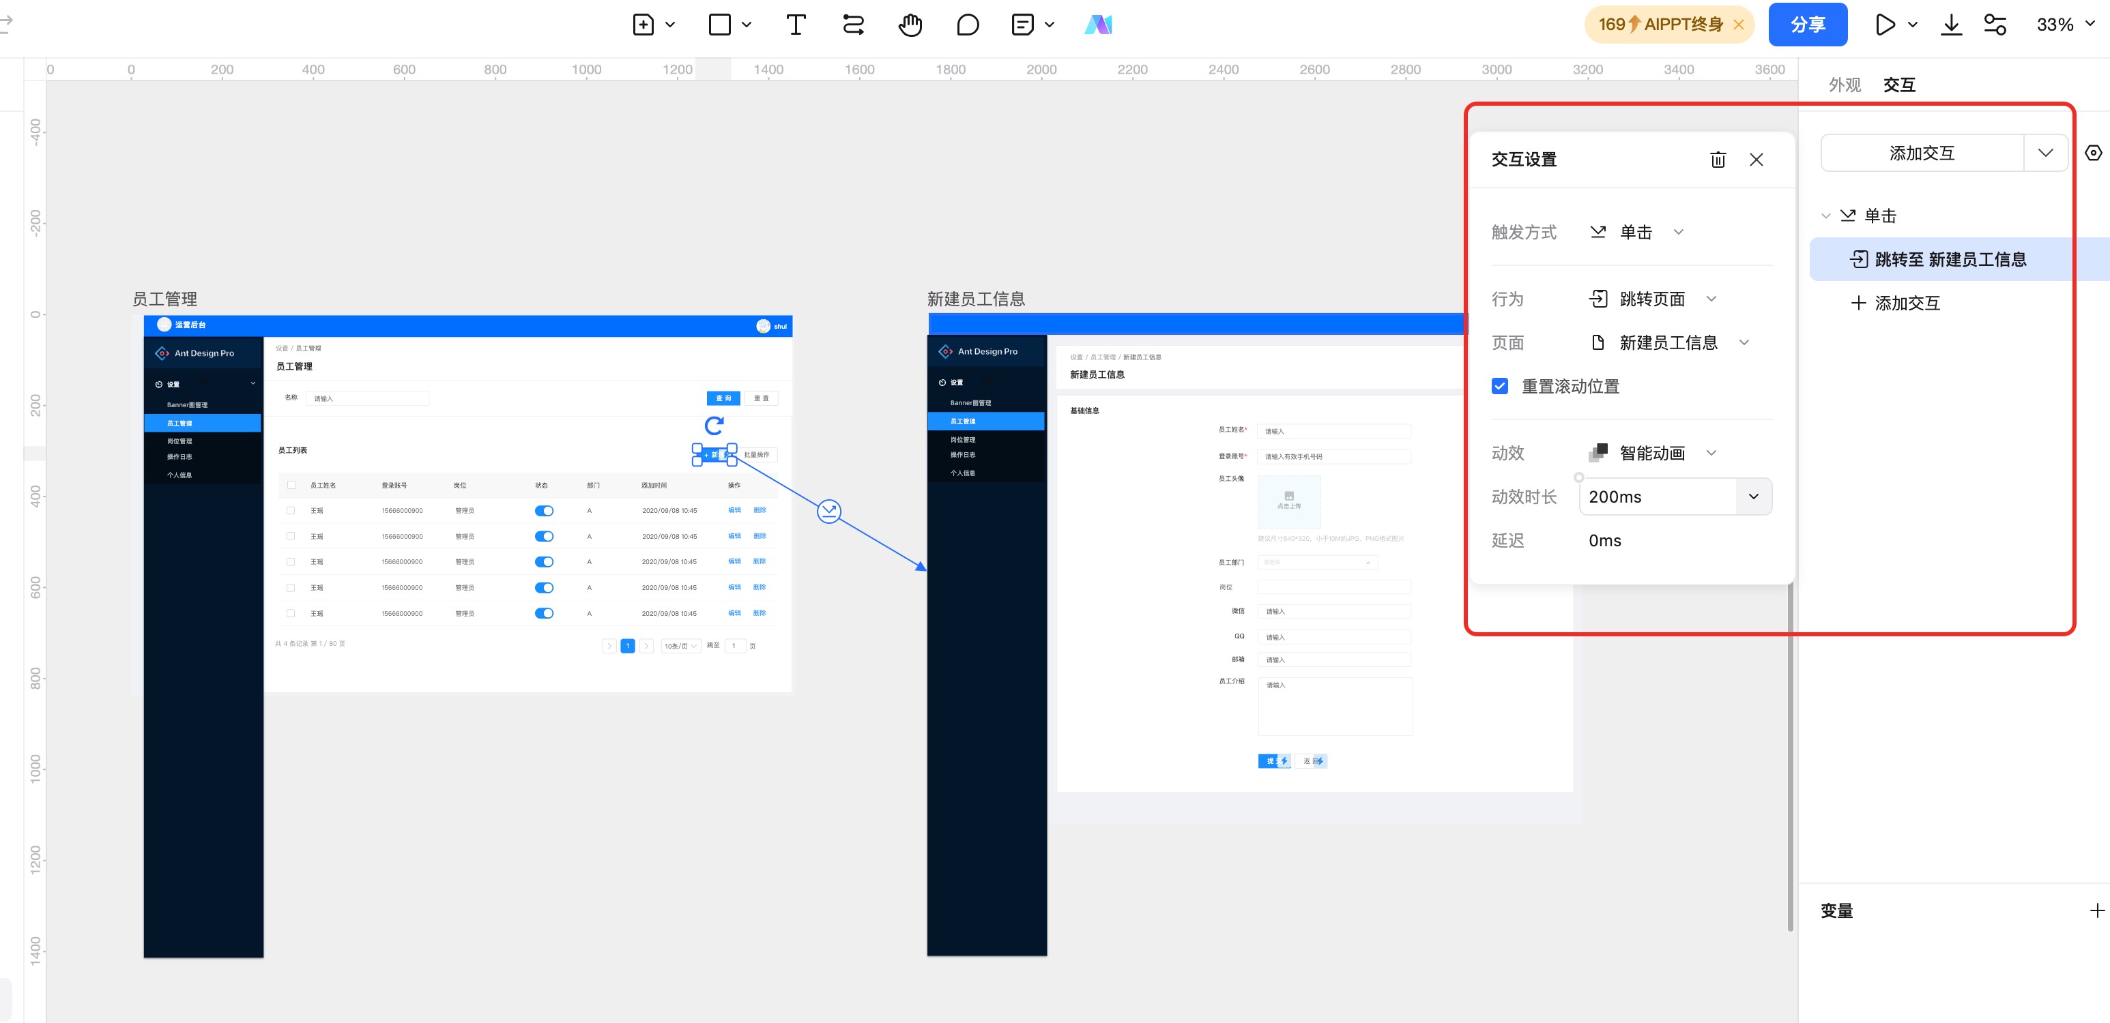Click the 查询 button in 员工管理
This screenshot has height=1023, width=2110.
click(x=723, y=398)
